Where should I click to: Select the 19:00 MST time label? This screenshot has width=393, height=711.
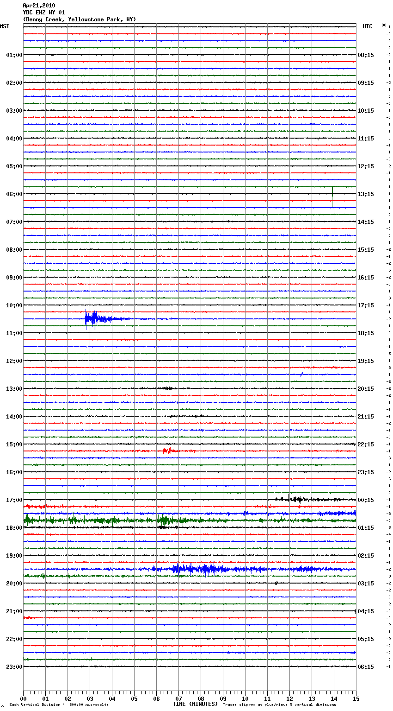(x=14, y=556)
